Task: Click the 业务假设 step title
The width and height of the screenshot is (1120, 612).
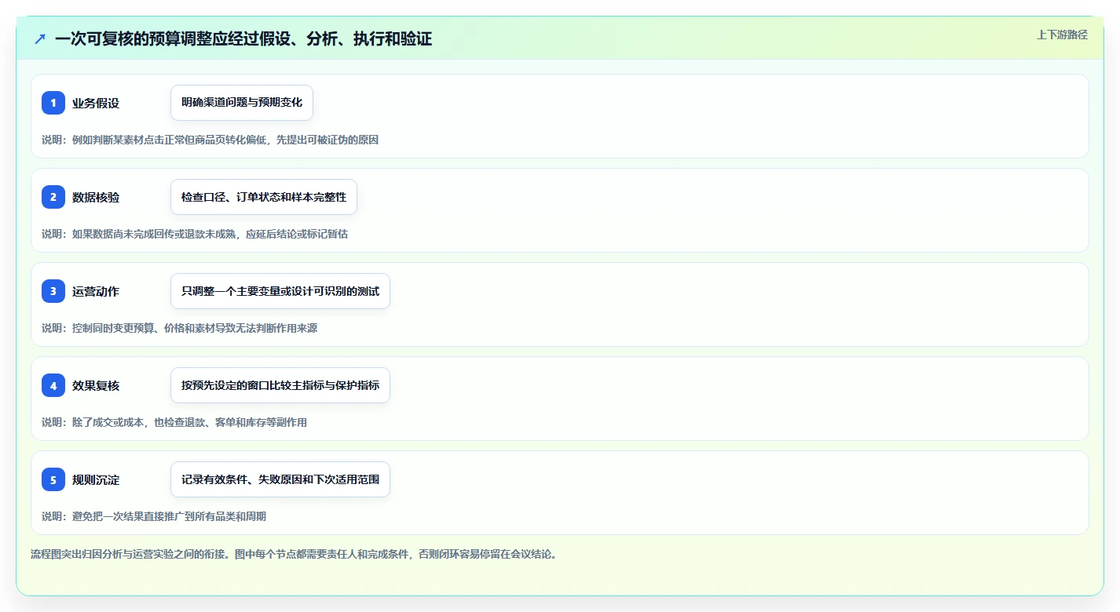Action: coord(96,103)
